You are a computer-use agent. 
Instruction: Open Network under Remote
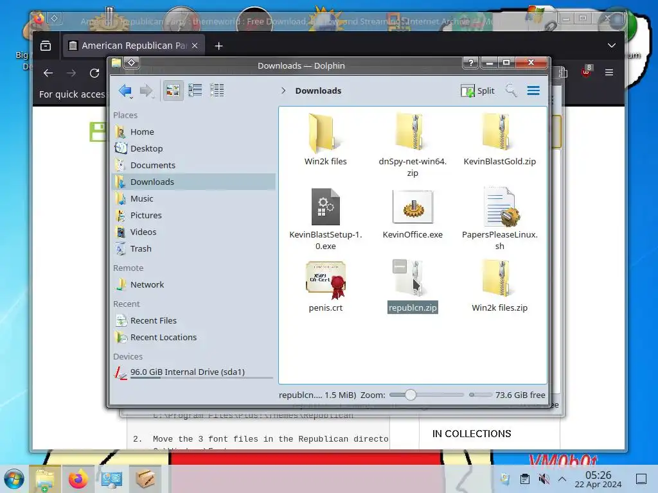point(194,284)
